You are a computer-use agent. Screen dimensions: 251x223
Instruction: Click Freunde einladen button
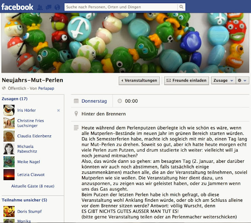187,81
